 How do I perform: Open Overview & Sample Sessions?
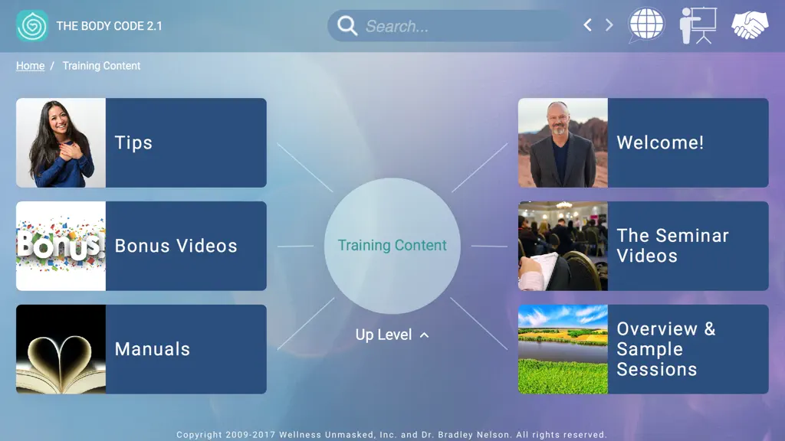tap(643, 349)
